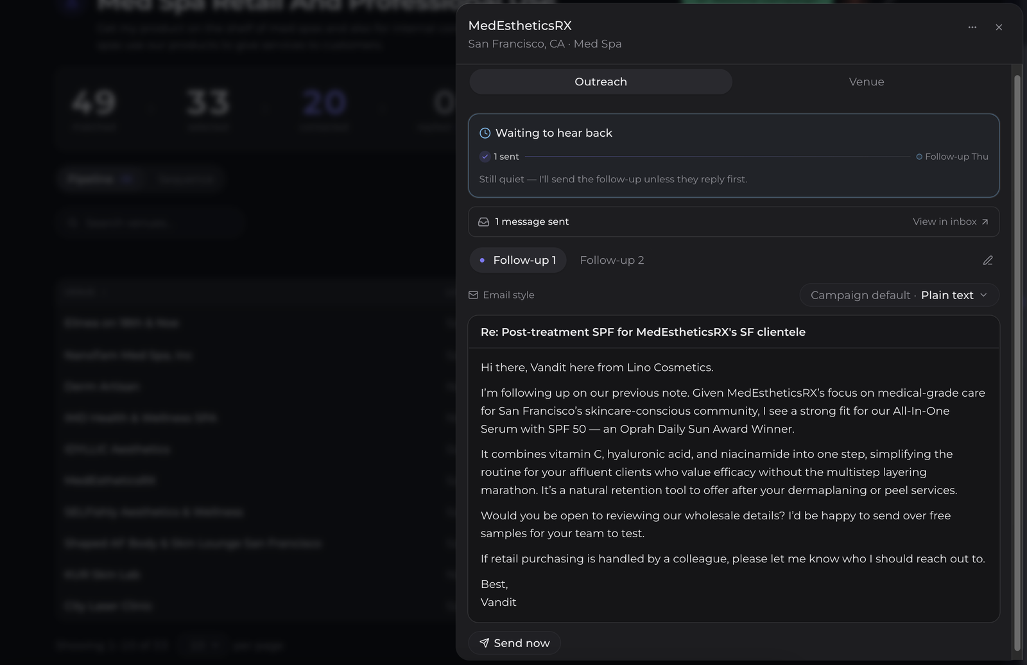Click the 'Still quiet' status message
This screenshot has height=665, width=1027.
point(613,179)
